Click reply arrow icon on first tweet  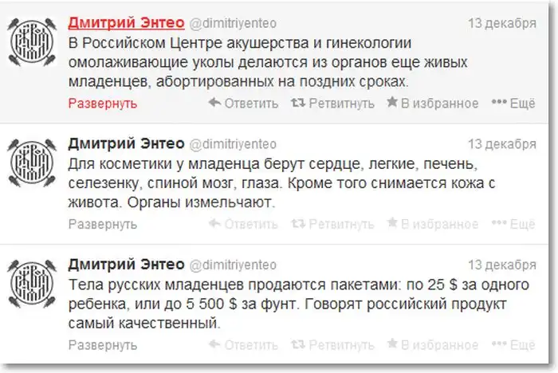tap(214, 103)
